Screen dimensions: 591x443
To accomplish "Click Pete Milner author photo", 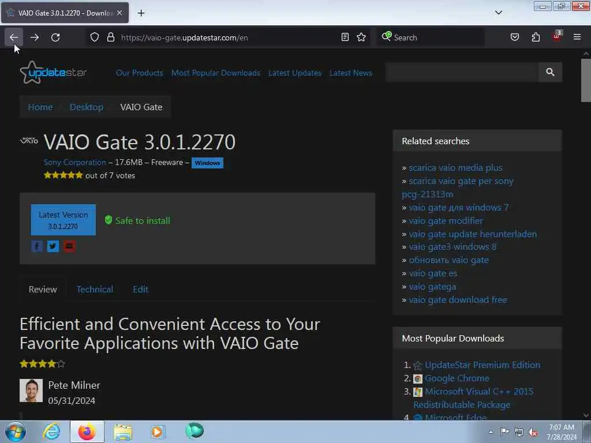I will (x=31, y=391).
